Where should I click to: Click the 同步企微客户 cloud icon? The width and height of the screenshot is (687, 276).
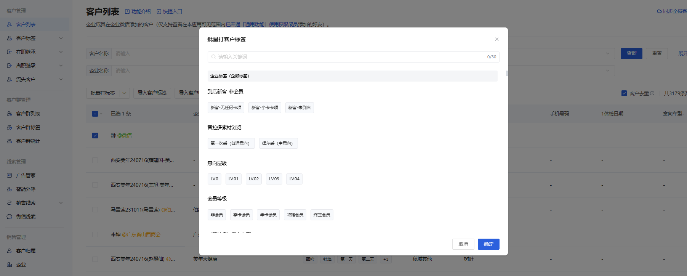[x=659, y=11]
